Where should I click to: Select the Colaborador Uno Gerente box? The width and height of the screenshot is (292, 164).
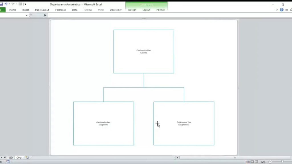144,52
